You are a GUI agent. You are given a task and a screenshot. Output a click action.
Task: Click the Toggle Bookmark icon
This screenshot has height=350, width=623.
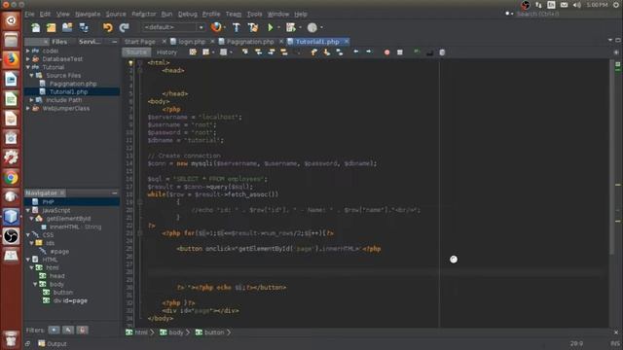(340, 52)
